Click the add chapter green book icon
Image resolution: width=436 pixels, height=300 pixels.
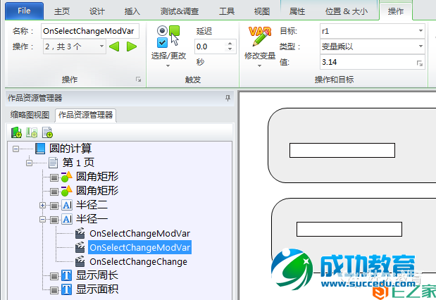click(x=16, y=132)
